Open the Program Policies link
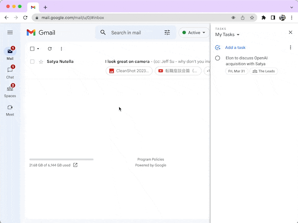The height and width of the screenshot is (223, 298). pos(151,159)
